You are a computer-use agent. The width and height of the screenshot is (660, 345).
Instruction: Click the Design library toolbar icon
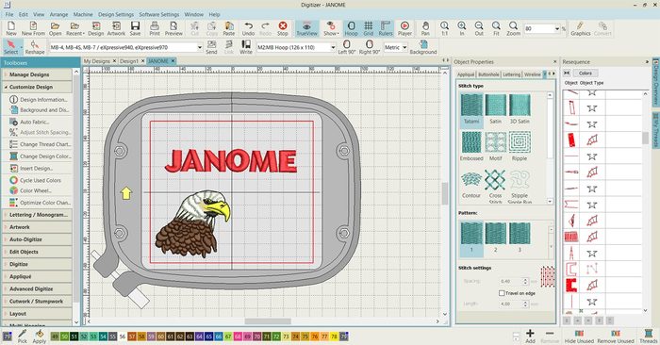coord(96,28)
